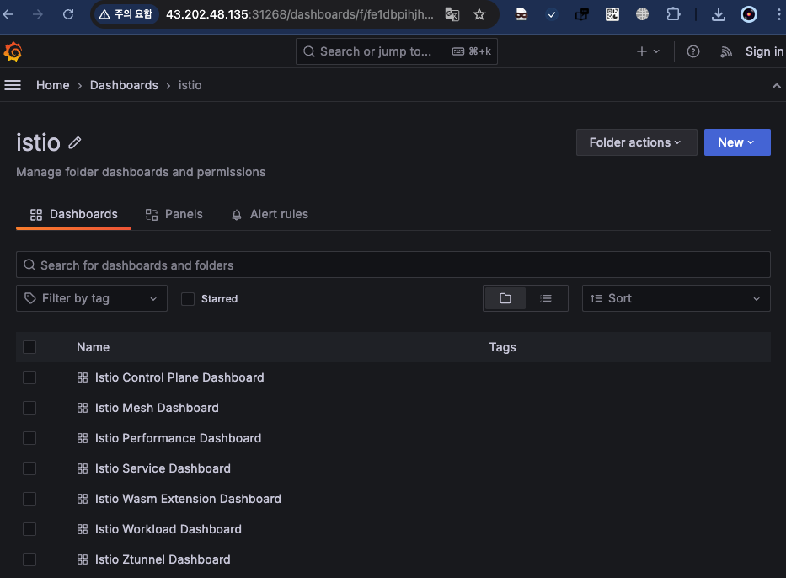Click the istio breadcrumb
This screenshot has height=578, width=786.
190,85
